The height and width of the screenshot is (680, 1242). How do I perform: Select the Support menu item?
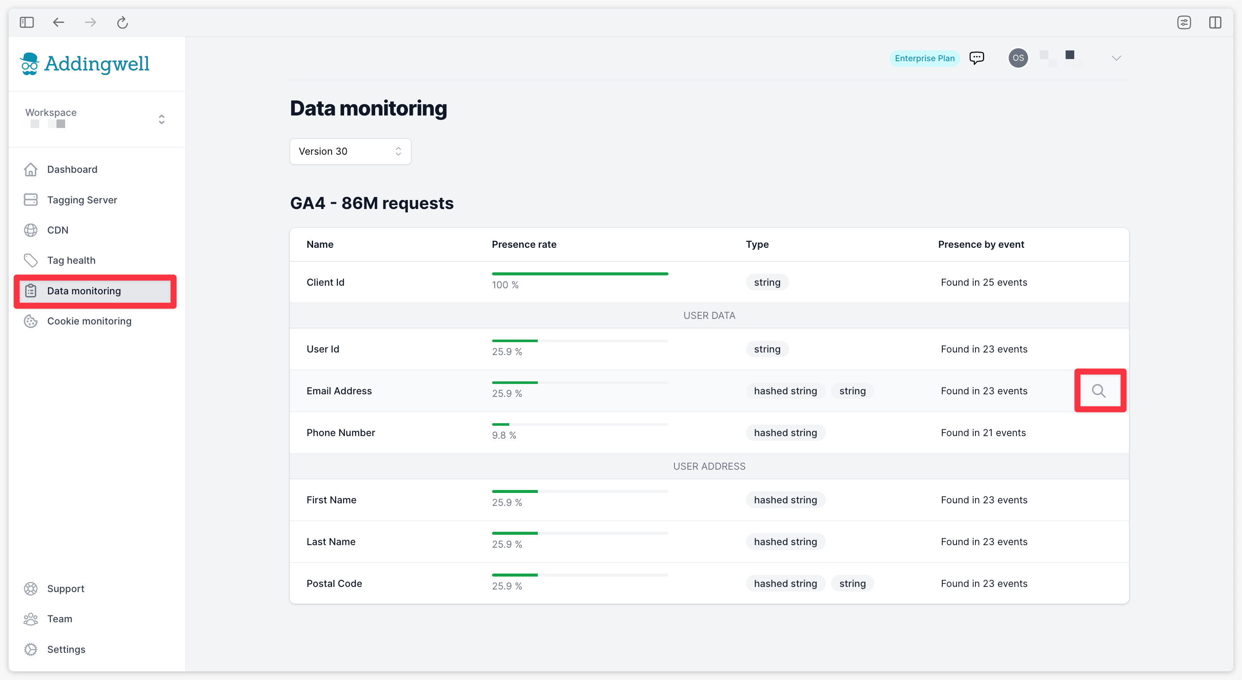coord(66,588)
